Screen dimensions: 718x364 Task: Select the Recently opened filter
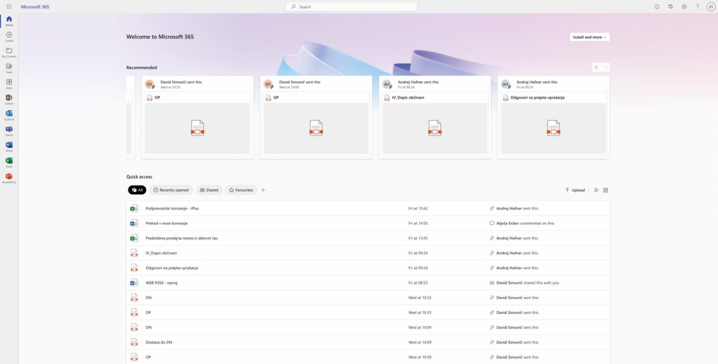171,190
